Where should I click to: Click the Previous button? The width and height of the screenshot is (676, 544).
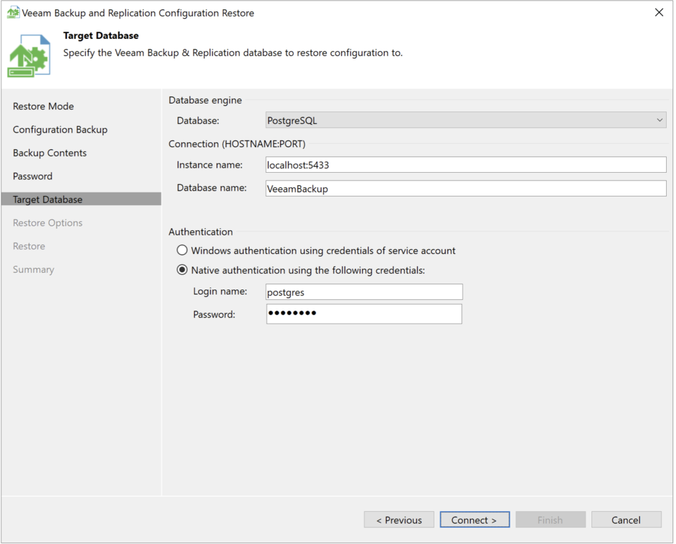pyautogui.click(x=399, y=520)
